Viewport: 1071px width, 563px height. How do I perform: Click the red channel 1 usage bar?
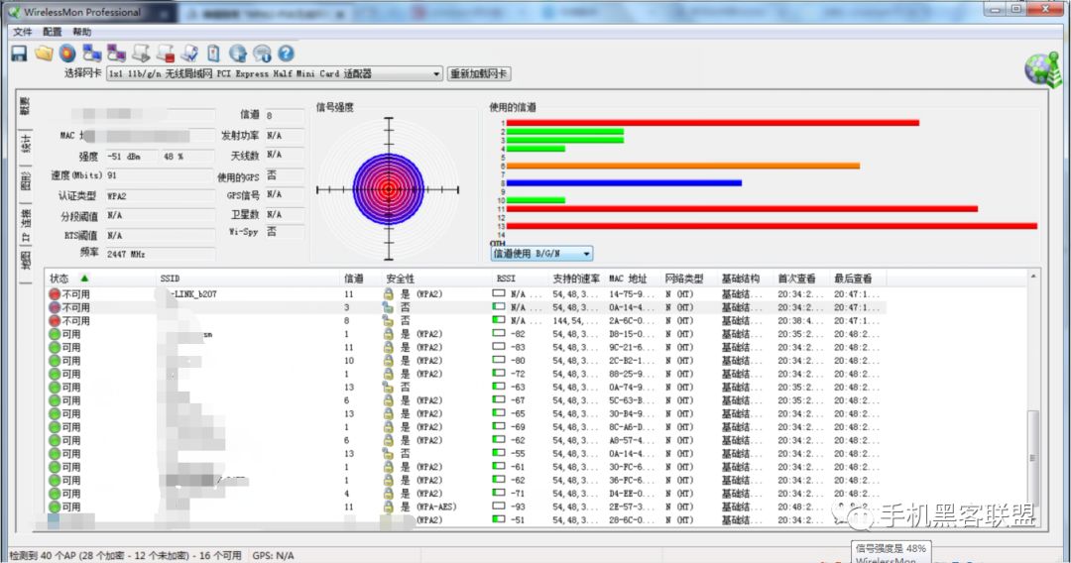click(x=712, y=123)
